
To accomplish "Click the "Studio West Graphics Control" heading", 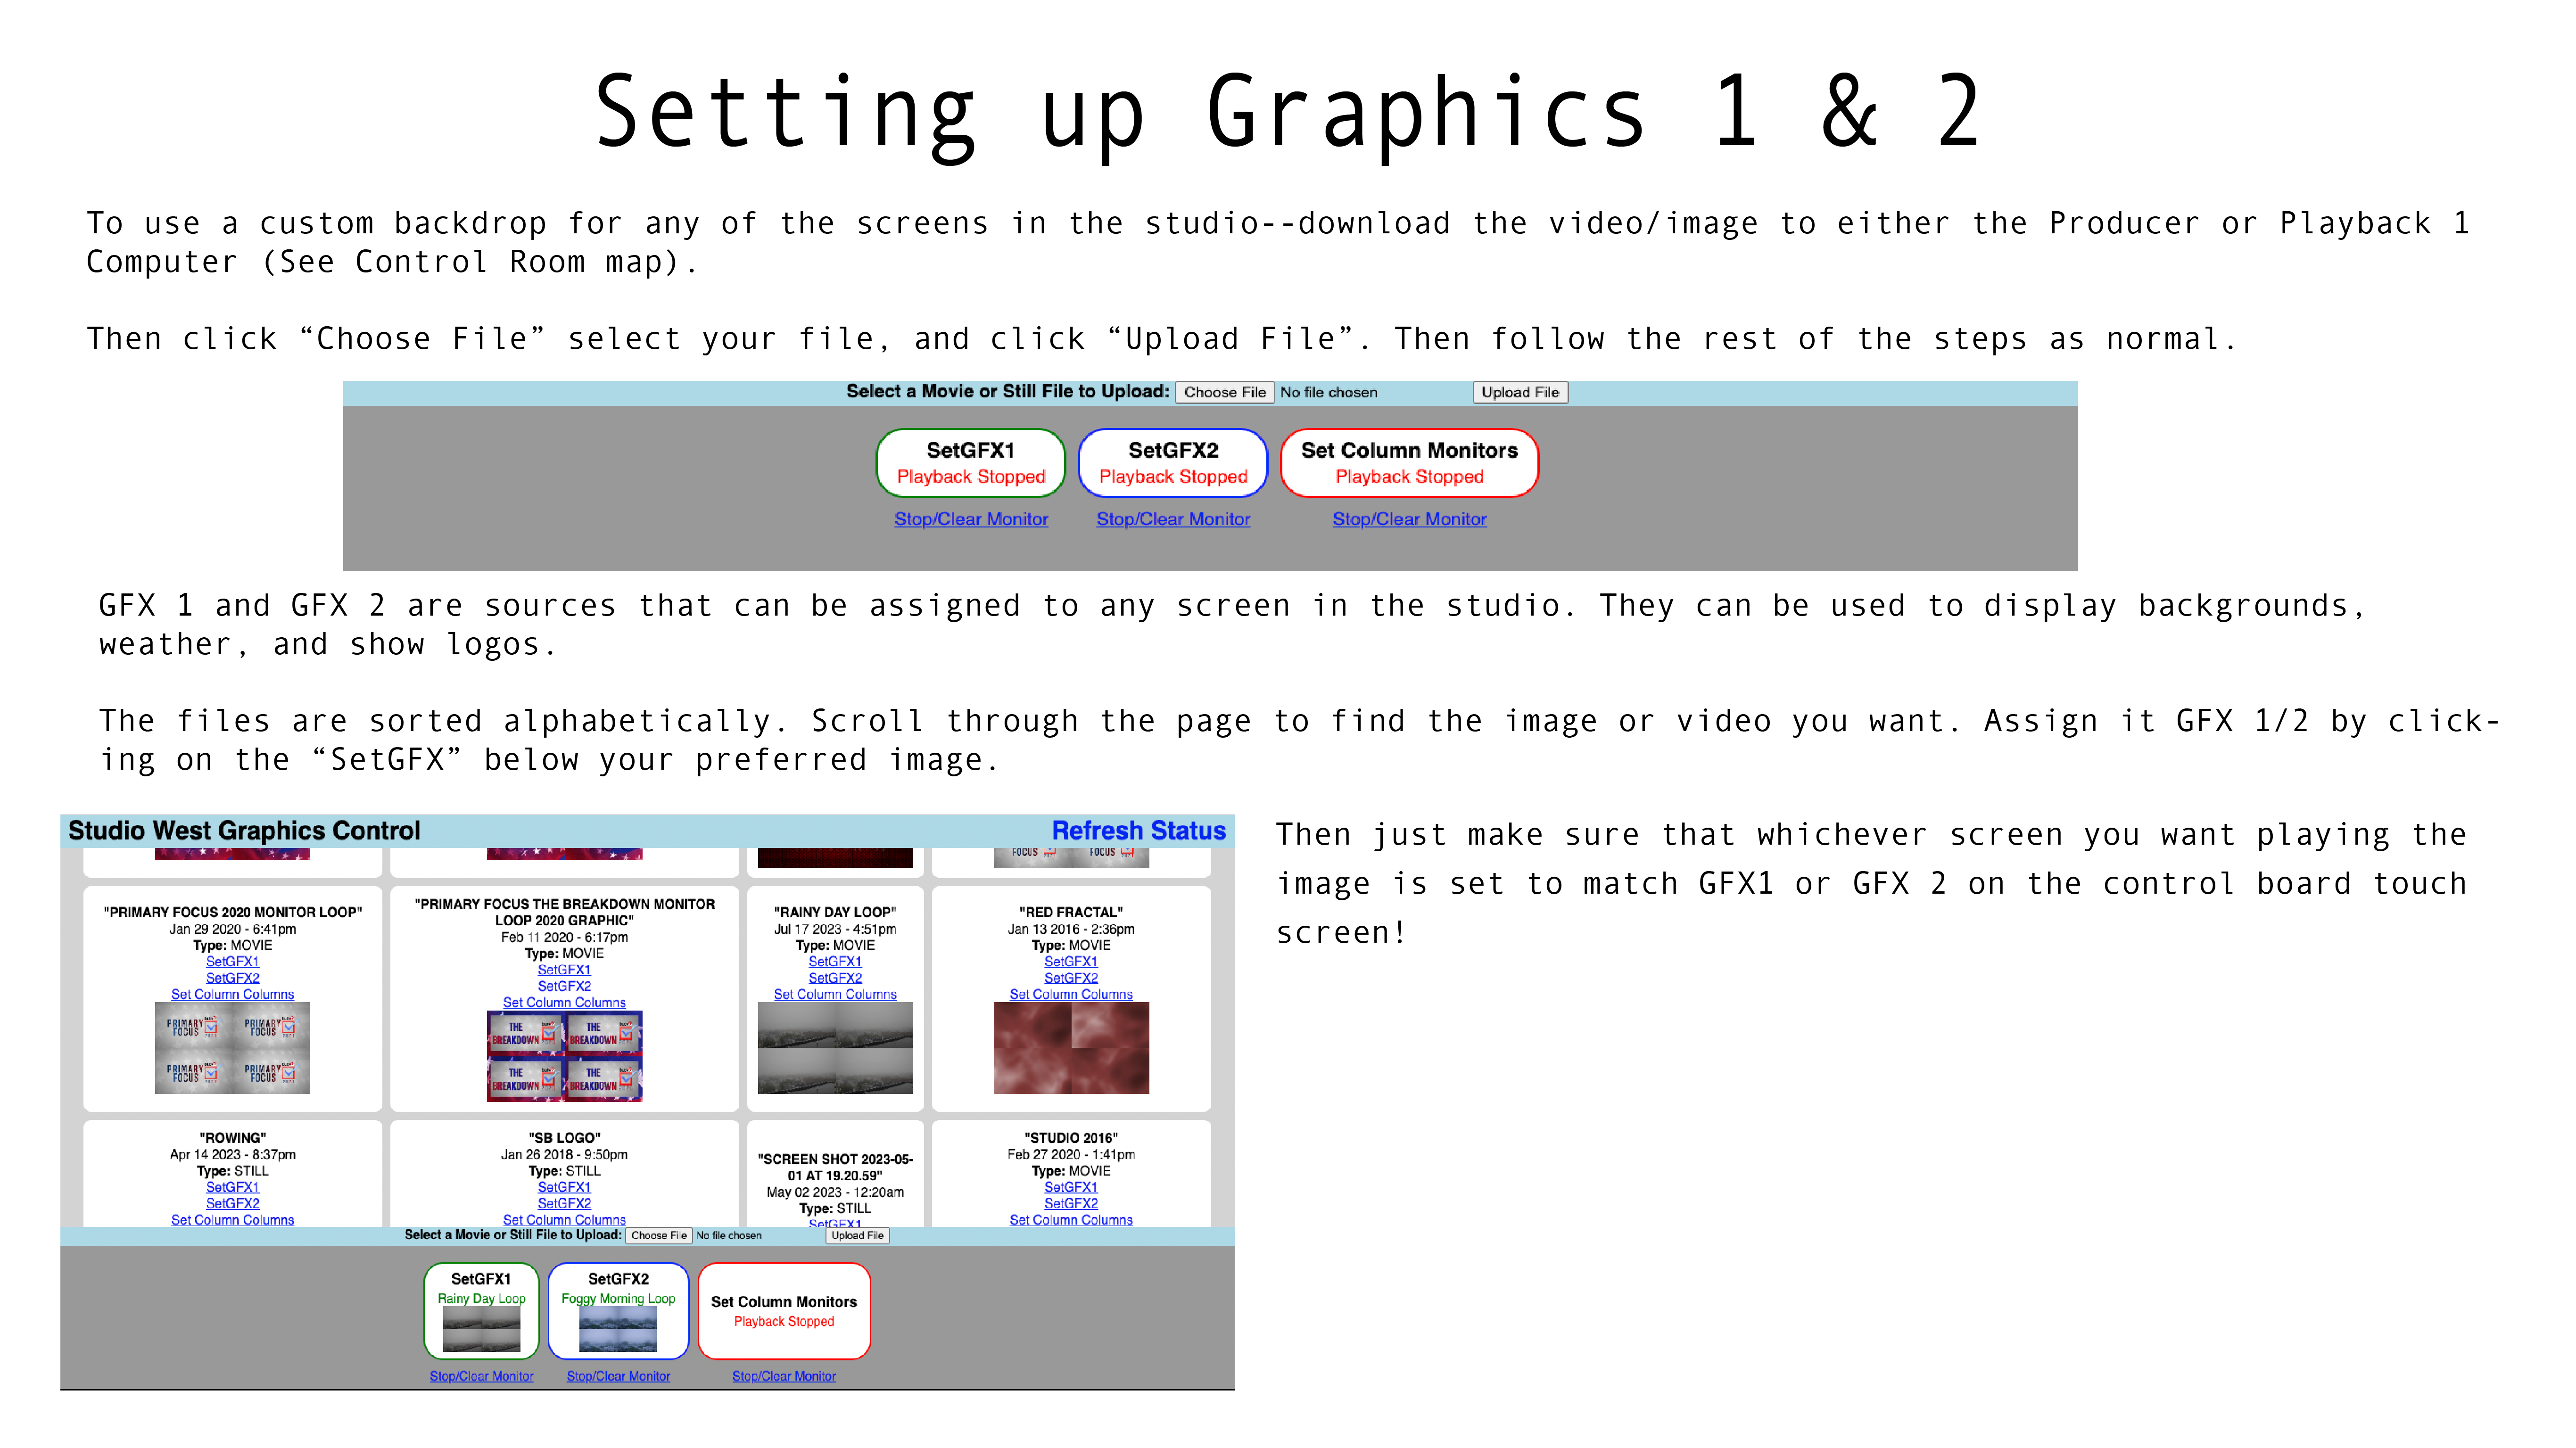I will coord(244,831).
